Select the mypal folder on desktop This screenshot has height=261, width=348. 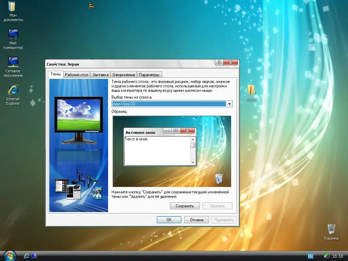tap(251, 92)
